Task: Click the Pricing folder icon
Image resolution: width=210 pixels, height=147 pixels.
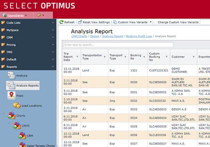Action: coord(3,44)
